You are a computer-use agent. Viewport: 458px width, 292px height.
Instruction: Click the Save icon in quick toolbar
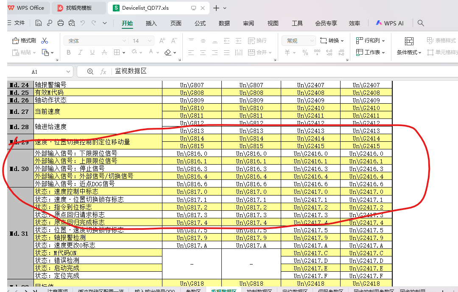coord(39,23)
